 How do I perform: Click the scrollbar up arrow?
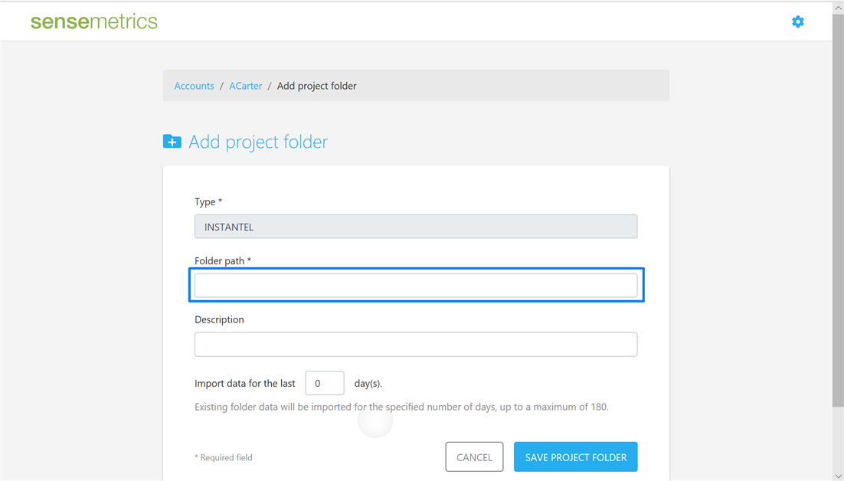coord(838,7)
